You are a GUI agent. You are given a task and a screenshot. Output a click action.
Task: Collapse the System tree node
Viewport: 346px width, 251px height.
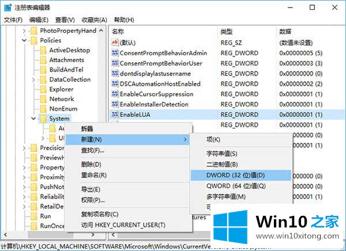[33, 119]
